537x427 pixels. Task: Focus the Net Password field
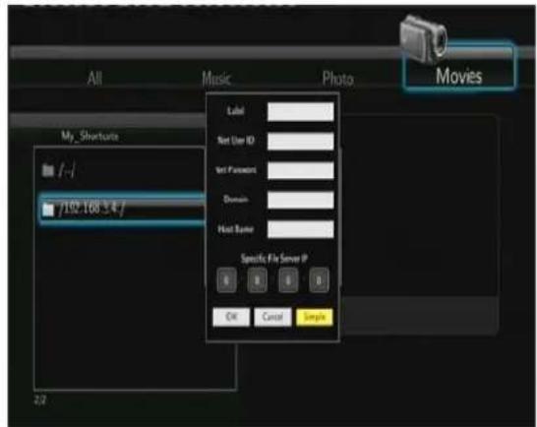click(300, 170)
